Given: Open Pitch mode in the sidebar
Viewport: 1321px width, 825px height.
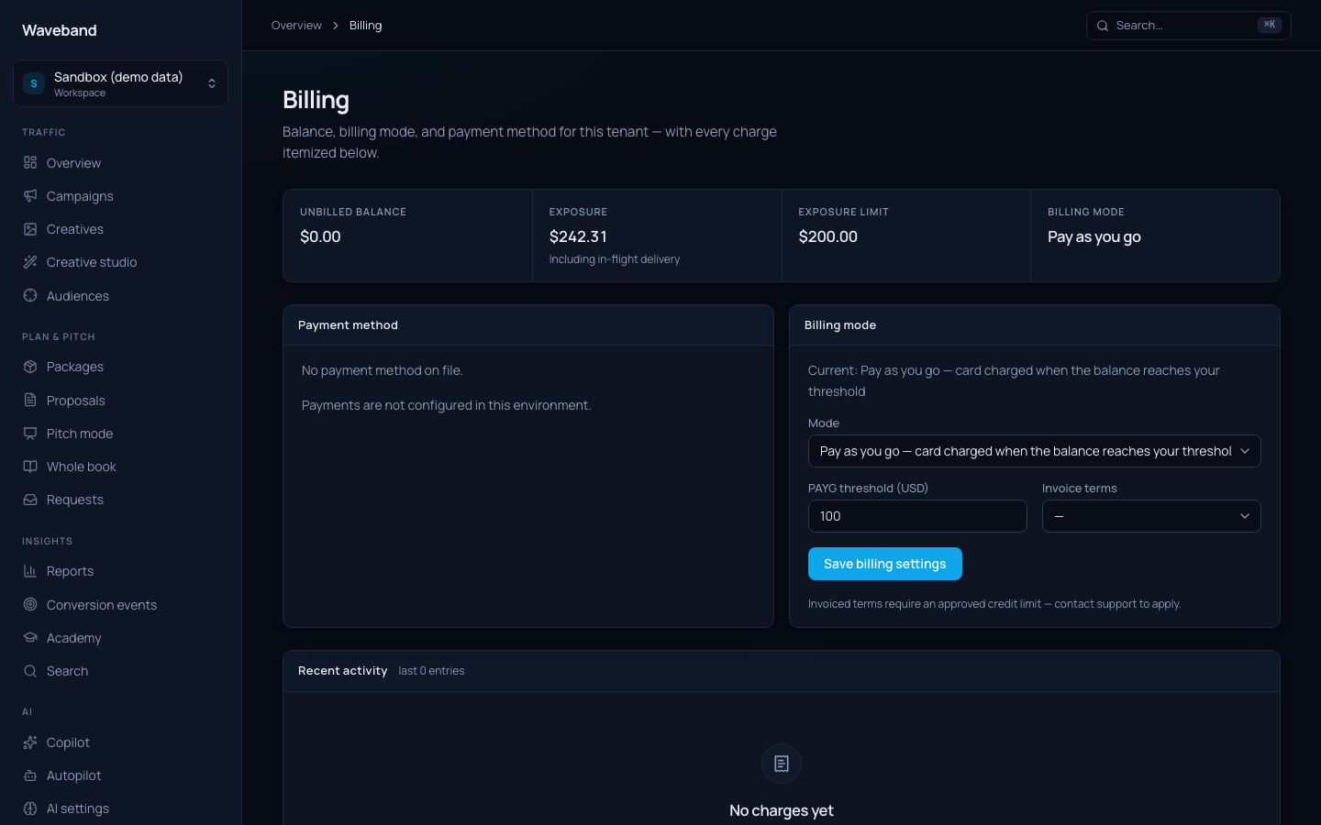Looking at the screenshot, I should 120,433.
